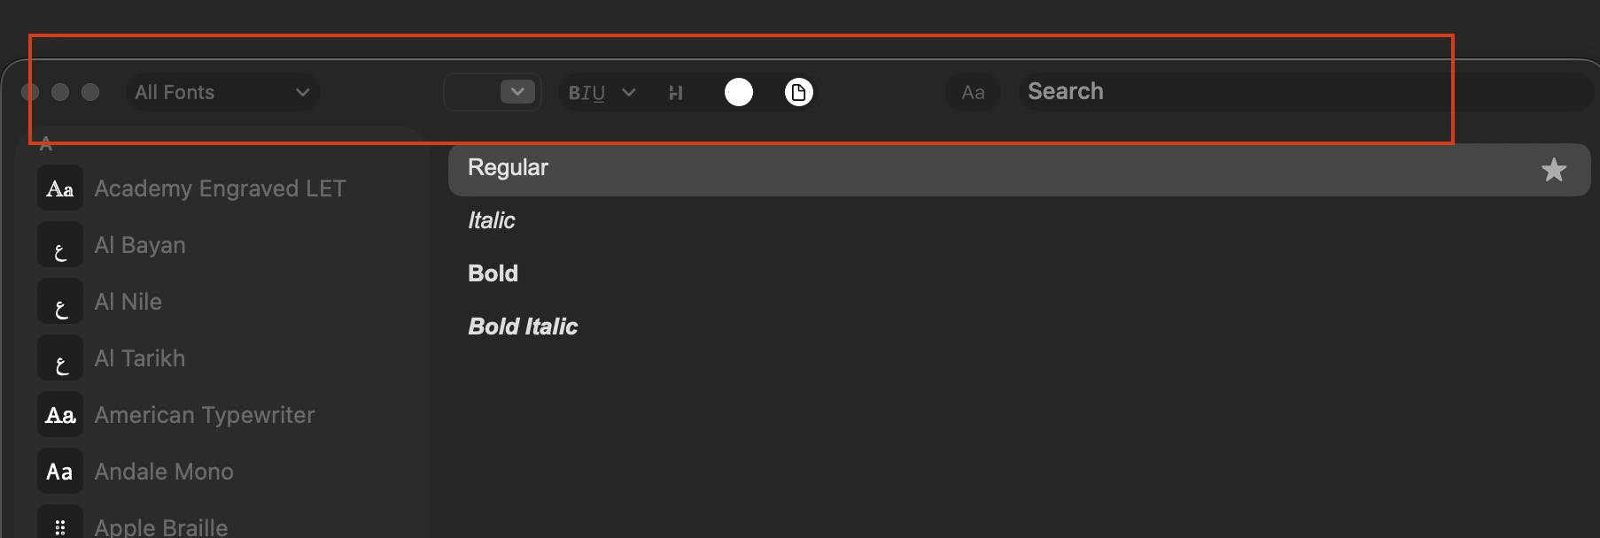This screenshot has width=1600, height=538.
Task: Click the Al Bayan Arabic glyph icon
Action: coord(60,245)
